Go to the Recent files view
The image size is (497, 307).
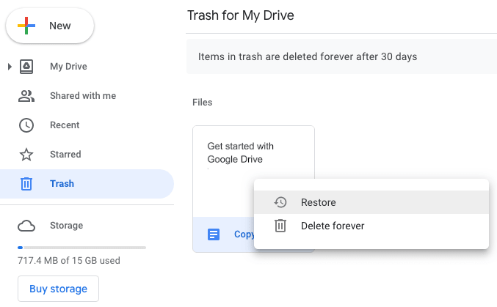click(x=65, y=125)
